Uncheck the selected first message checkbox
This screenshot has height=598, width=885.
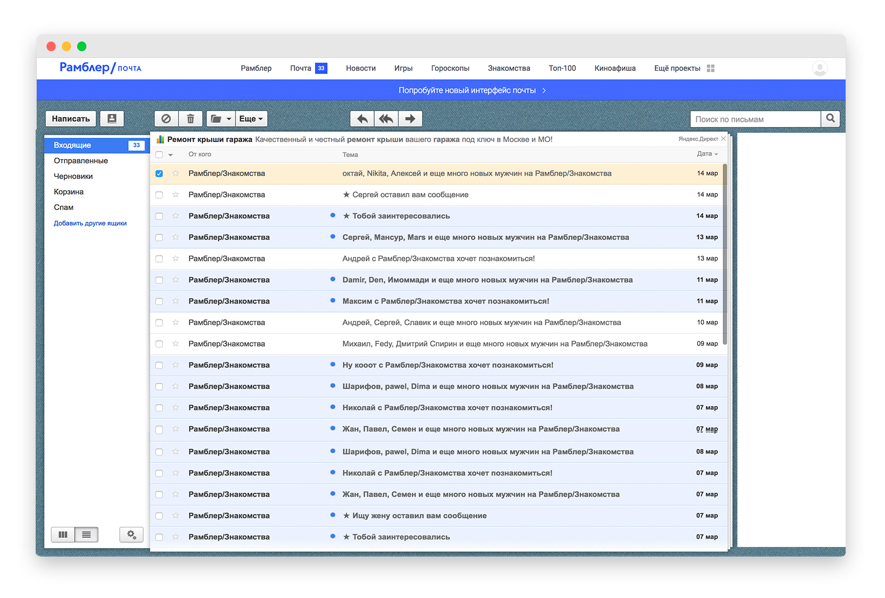pos(159,174)
